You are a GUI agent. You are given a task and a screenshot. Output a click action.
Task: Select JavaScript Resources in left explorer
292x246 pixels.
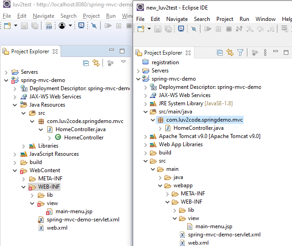click(x=54, y=154)
